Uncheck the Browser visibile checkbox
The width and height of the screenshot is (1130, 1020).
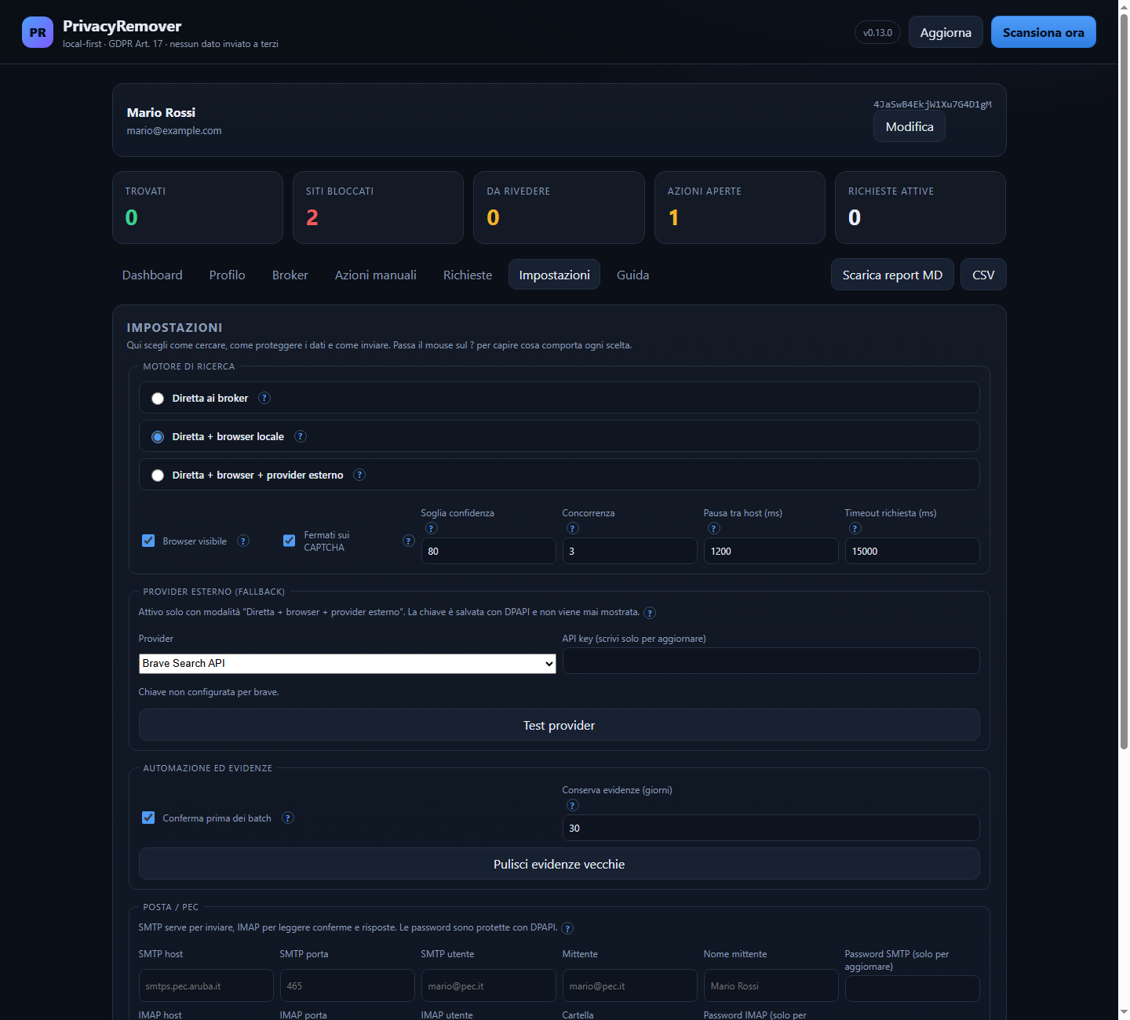click(x=148, y=541)
